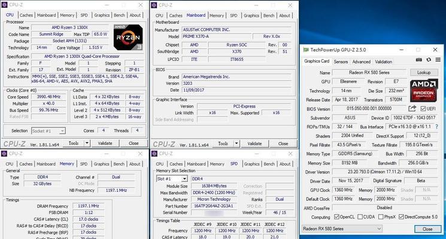Click the title bar icon of the CPU-Z Memory window

click(x=4, y=154)
